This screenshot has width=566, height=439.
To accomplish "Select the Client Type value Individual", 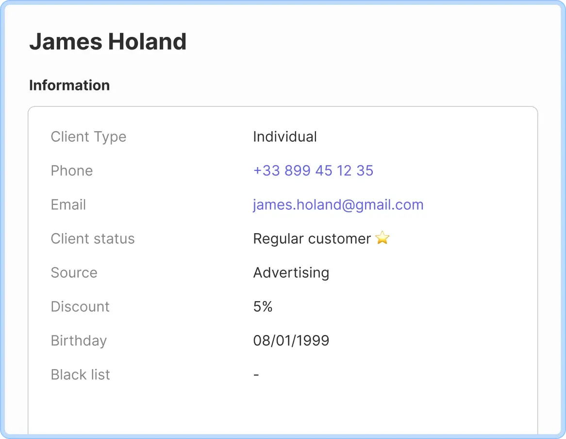I will pos(284,136).
